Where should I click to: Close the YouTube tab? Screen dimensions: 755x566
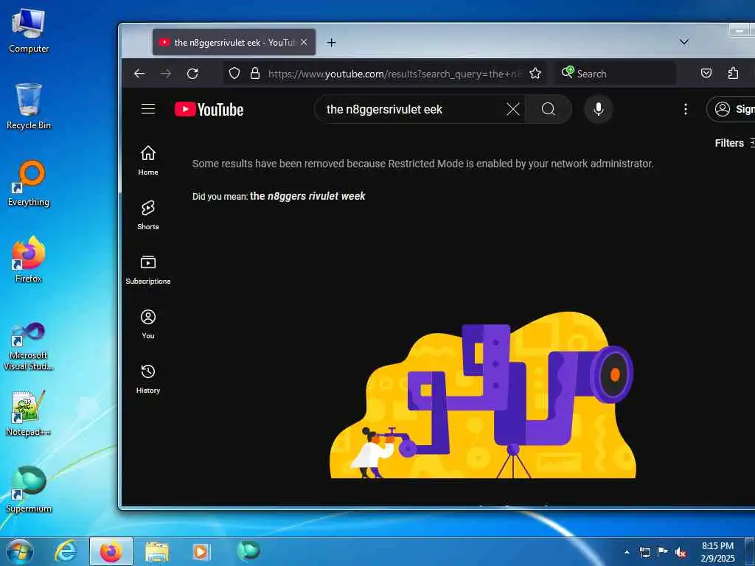pos(303,42)
